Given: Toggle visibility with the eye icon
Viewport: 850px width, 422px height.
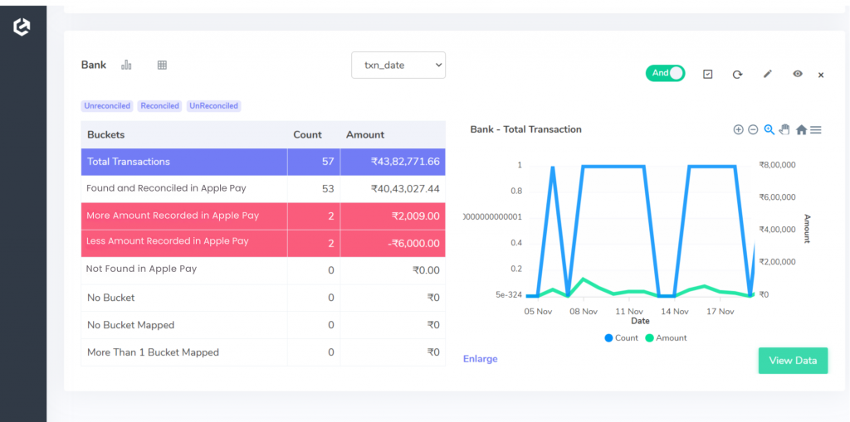Looking at the screenshot, I should 798,74.
